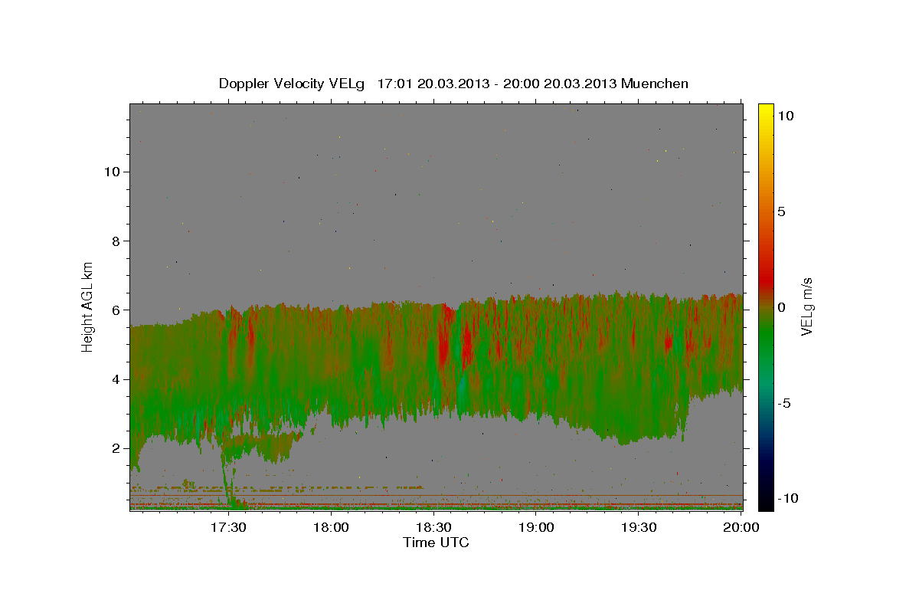The image size is (919, 613).
Task: Click the 'Height AGL km' axis title
Action: [x=88, y=306]
